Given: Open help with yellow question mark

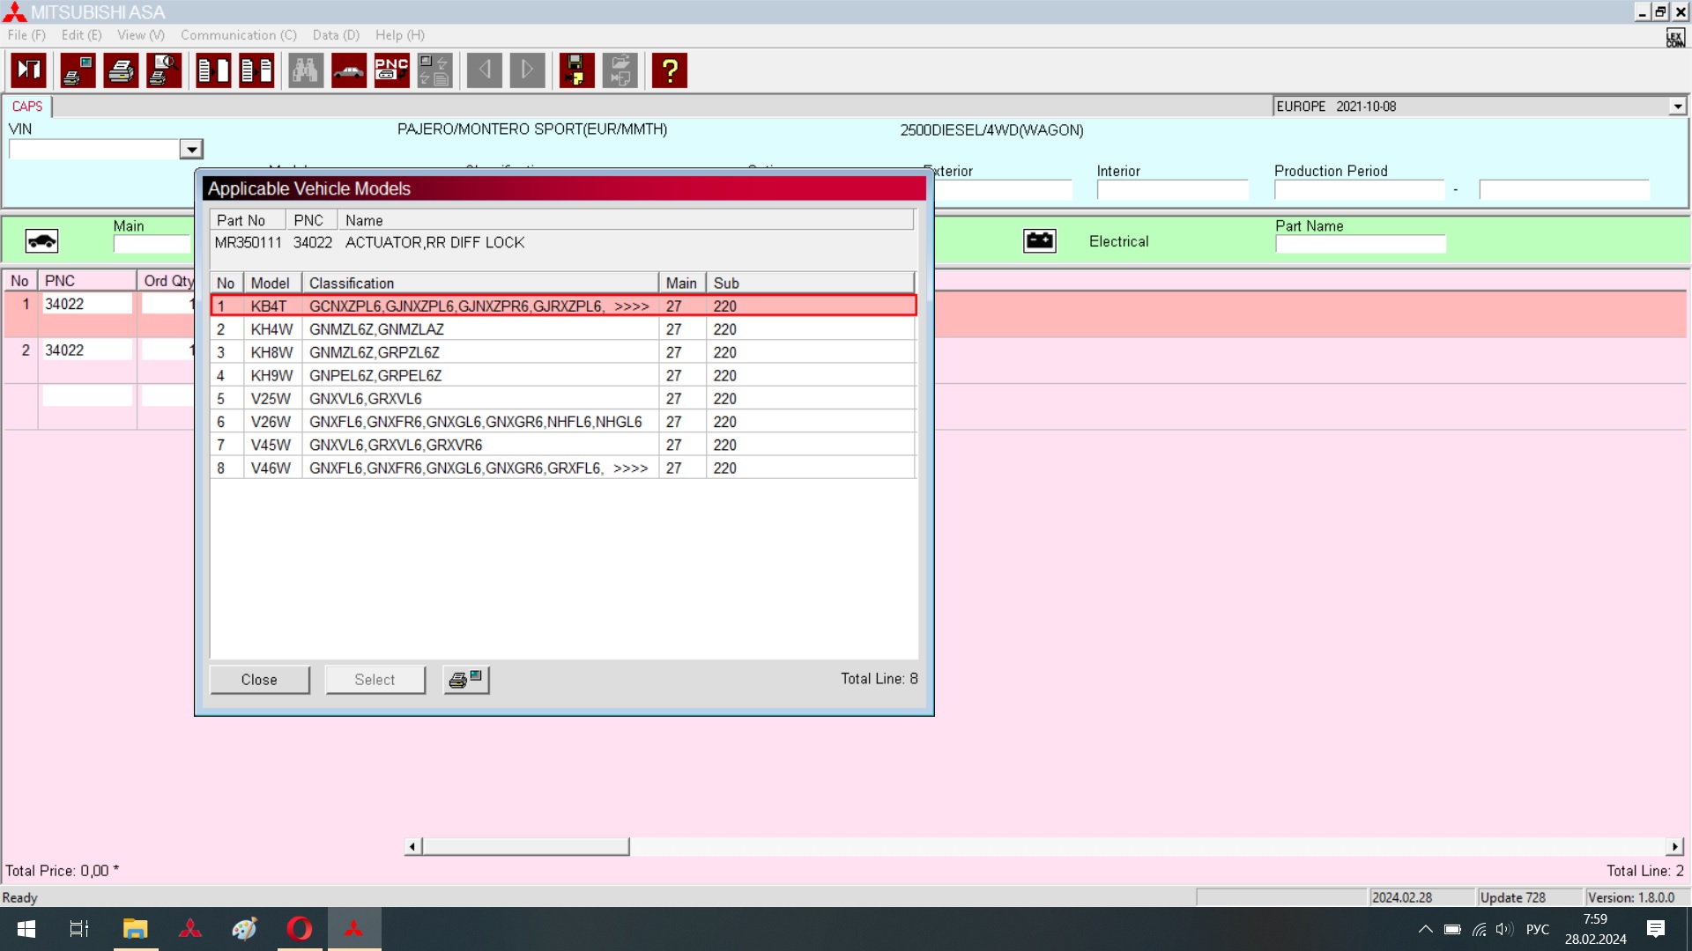Looking at the screenshot, I should click(x=670, y=70).
